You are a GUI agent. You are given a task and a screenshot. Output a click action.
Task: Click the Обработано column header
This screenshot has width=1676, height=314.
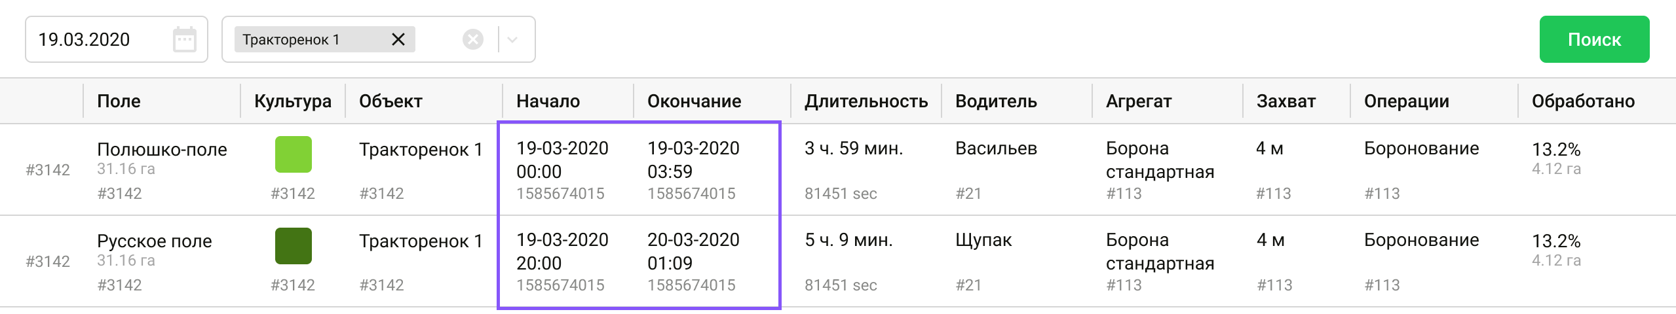pos(1582,101)
